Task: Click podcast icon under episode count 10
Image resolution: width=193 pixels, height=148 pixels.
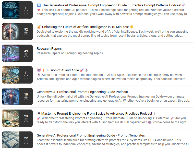Action: 26,99
